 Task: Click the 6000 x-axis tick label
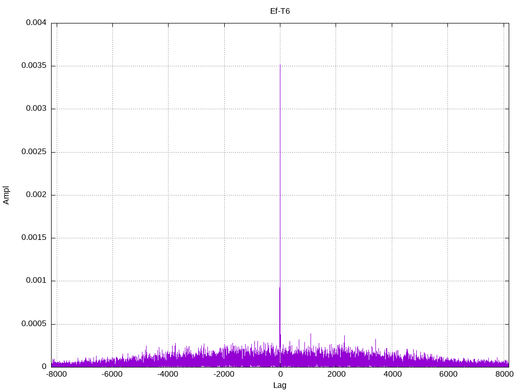[448, 374]
